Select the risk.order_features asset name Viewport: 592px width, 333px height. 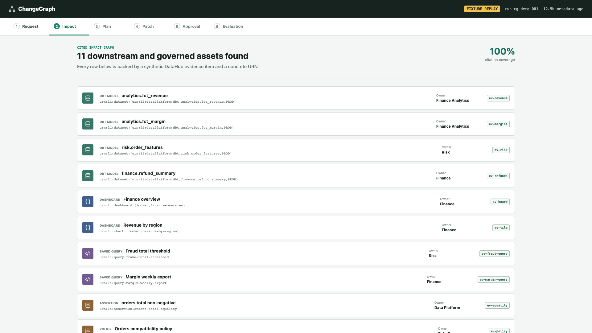[142, 147]
